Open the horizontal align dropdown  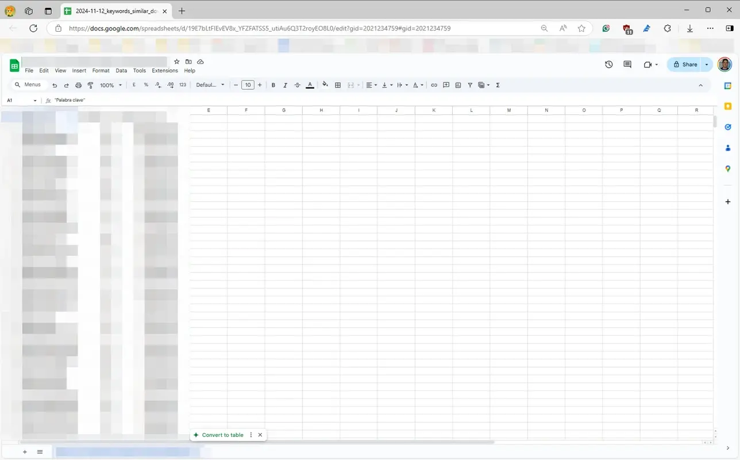[372, 85]
